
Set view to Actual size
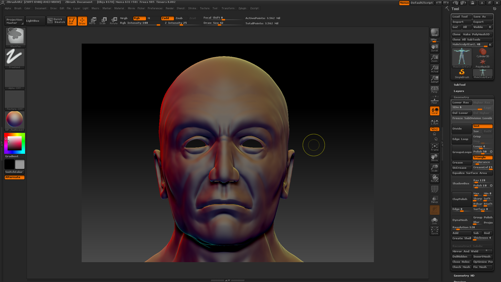point(434,69)
